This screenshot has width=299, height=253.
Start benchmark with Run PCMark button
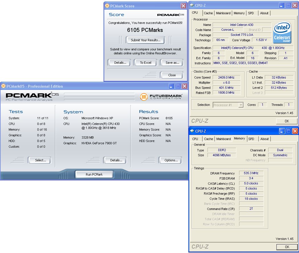pos(94,174)
